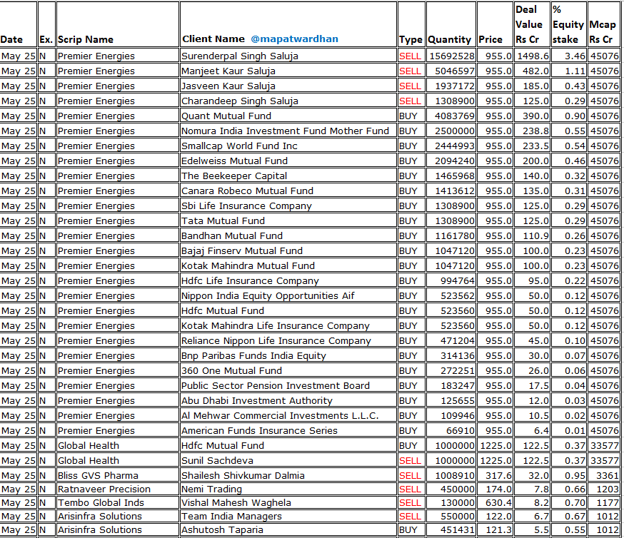Click Hdfc Life Insurance Company cell
This screenshot has height=538, width=624.
coord(288,280)
